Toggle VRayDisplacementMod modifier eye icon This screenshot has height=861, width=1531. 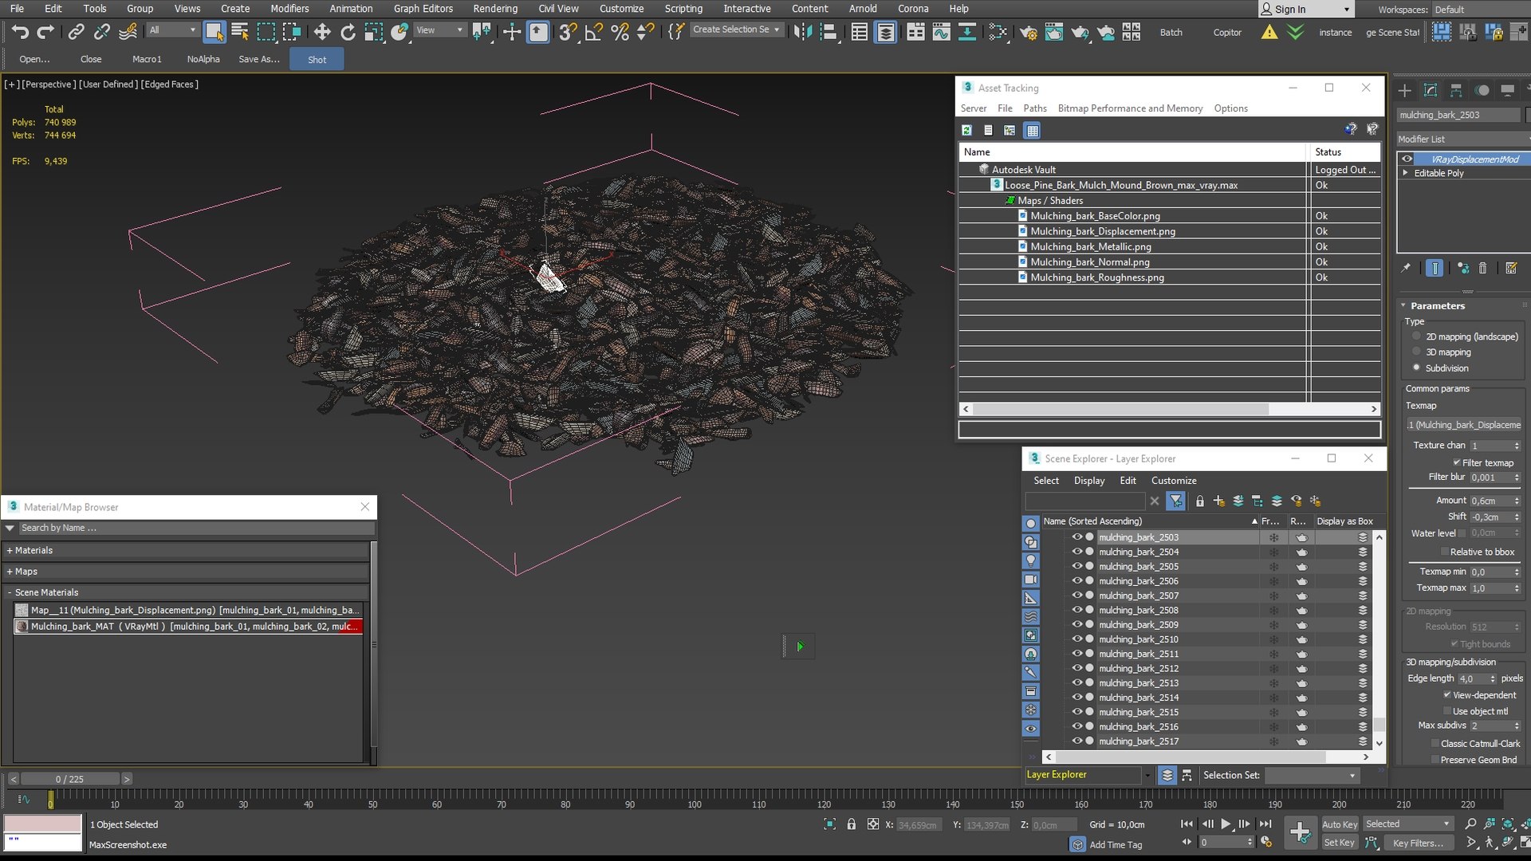click(x=1407, y=159)
